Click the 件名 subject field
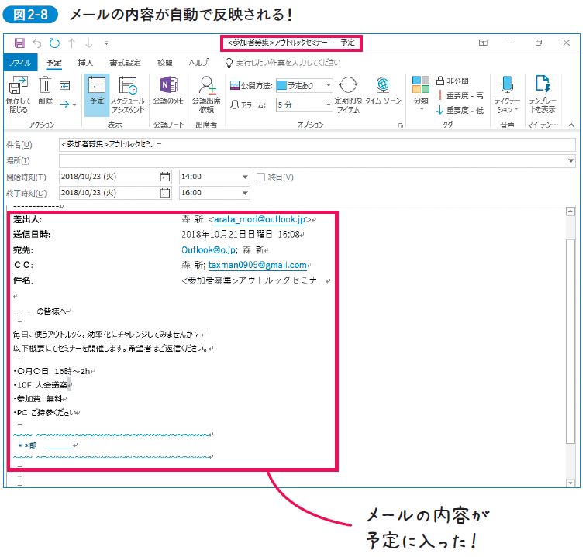 (317, 144)
